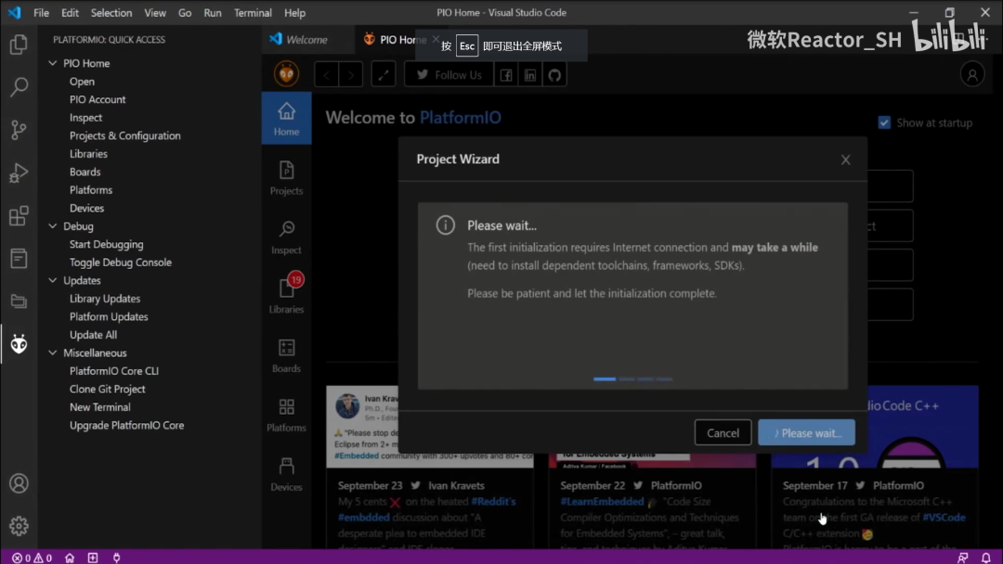Collapse the Updates tree section
The height and width of the screenshot is (564, 1003).
53,280
